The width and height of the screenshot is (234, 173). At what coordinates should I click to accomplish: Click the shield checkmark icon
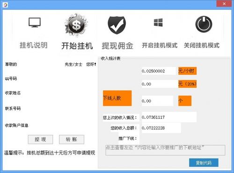(x=117, y=25)
